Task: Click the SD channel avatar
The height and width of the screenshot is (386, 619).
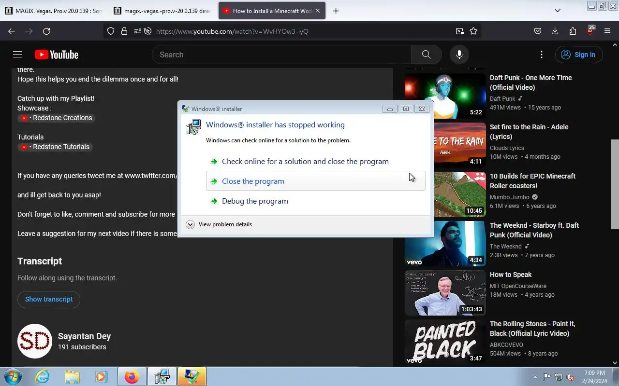Action: pos(35,341)
